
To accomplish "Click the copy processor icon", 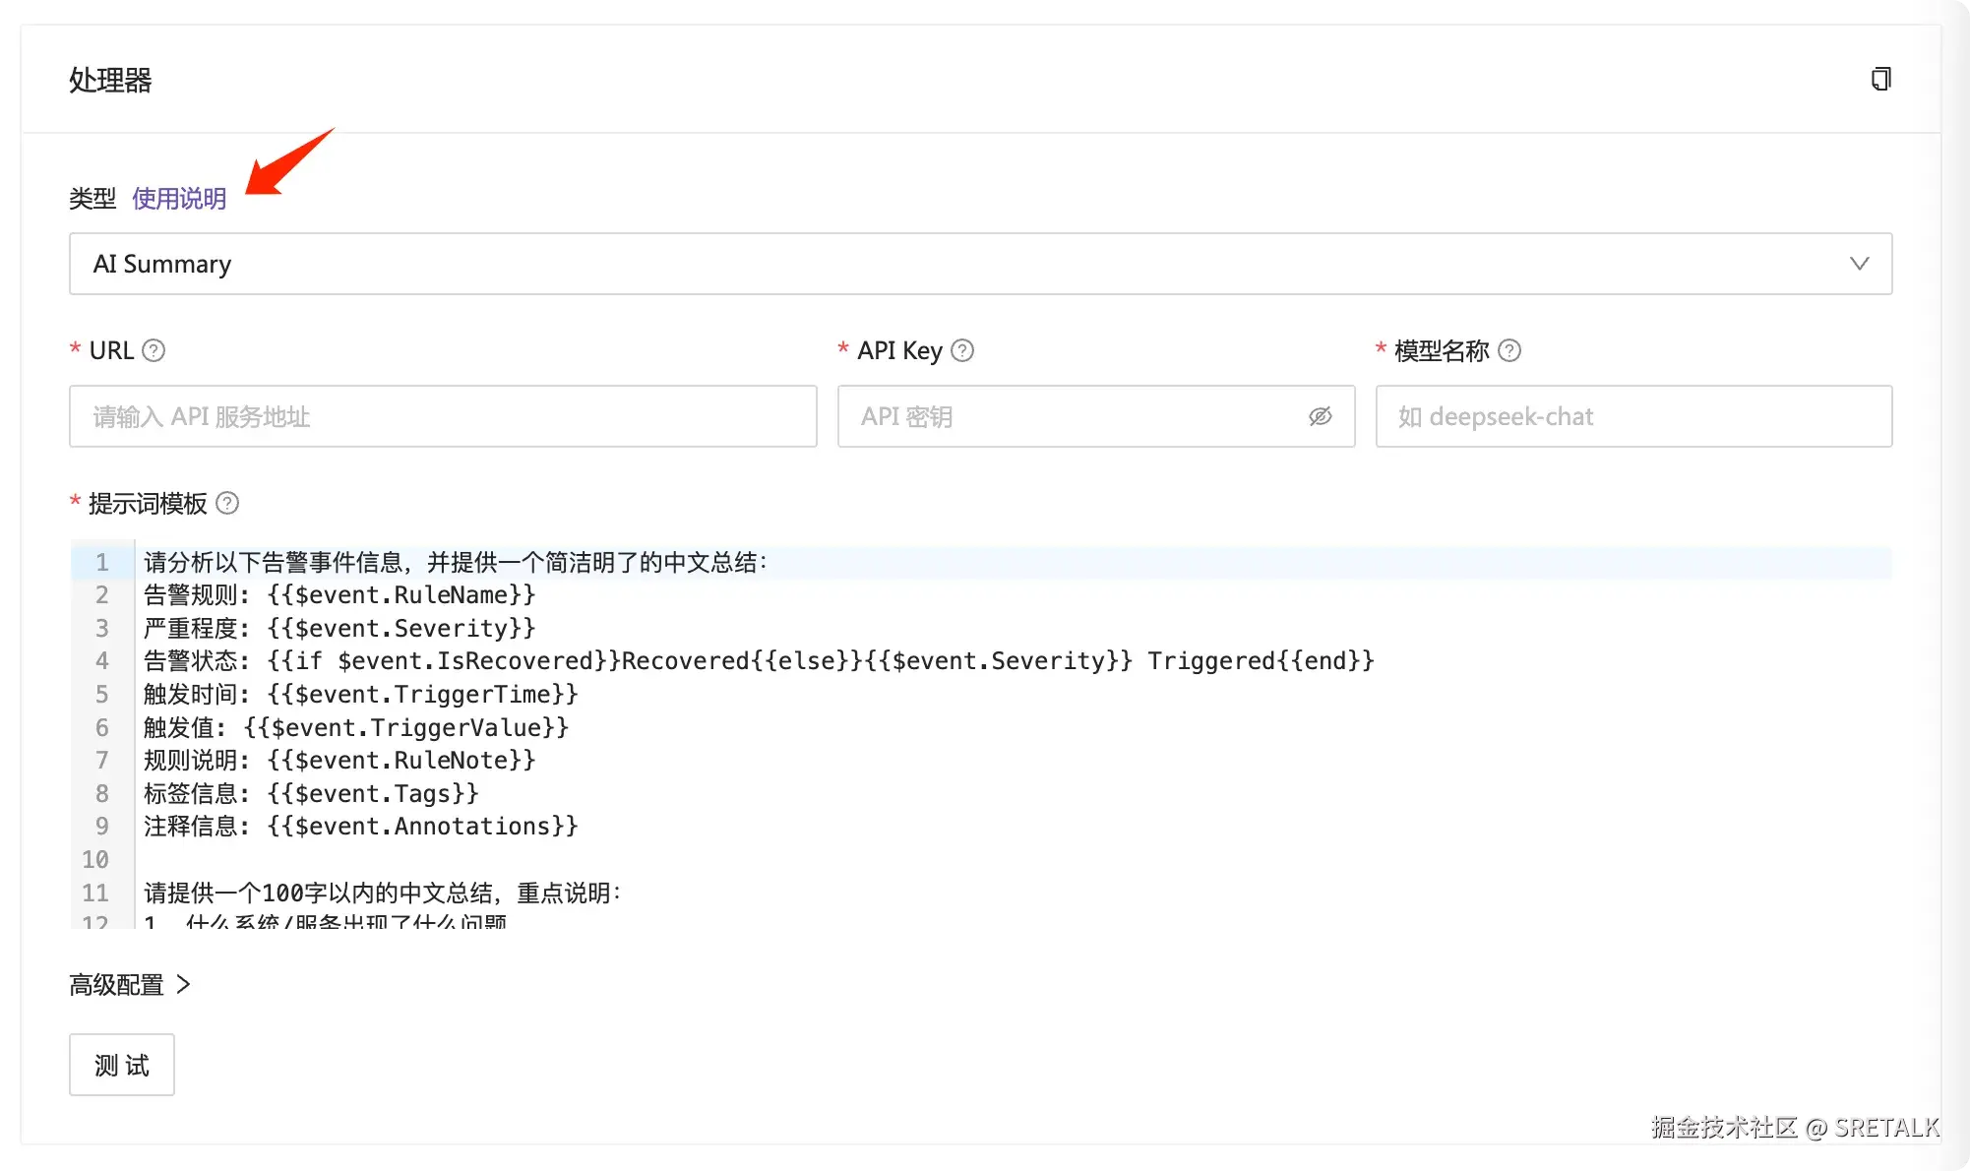I will point(1880,79).
